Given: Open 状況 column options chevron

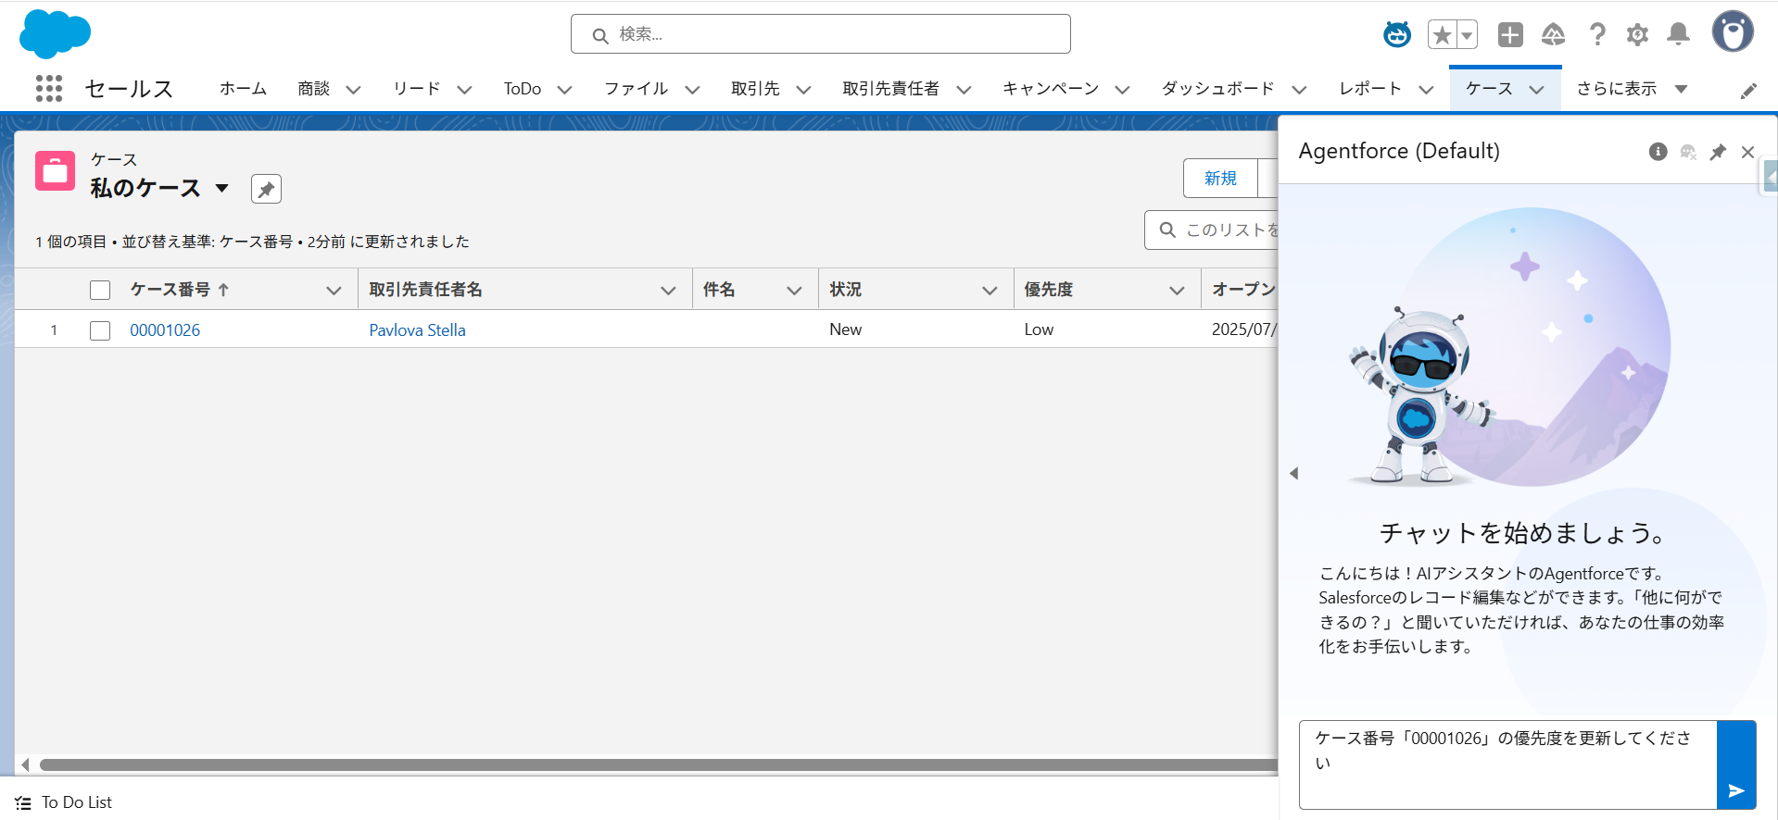Looking at the screenshot, I should pyautogui.click(x=990, y=291).
